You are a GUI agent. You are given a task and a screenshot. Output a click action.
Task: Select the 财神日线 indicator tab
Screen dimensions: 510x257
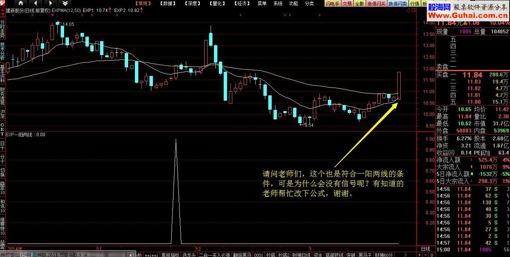point(301,255)
